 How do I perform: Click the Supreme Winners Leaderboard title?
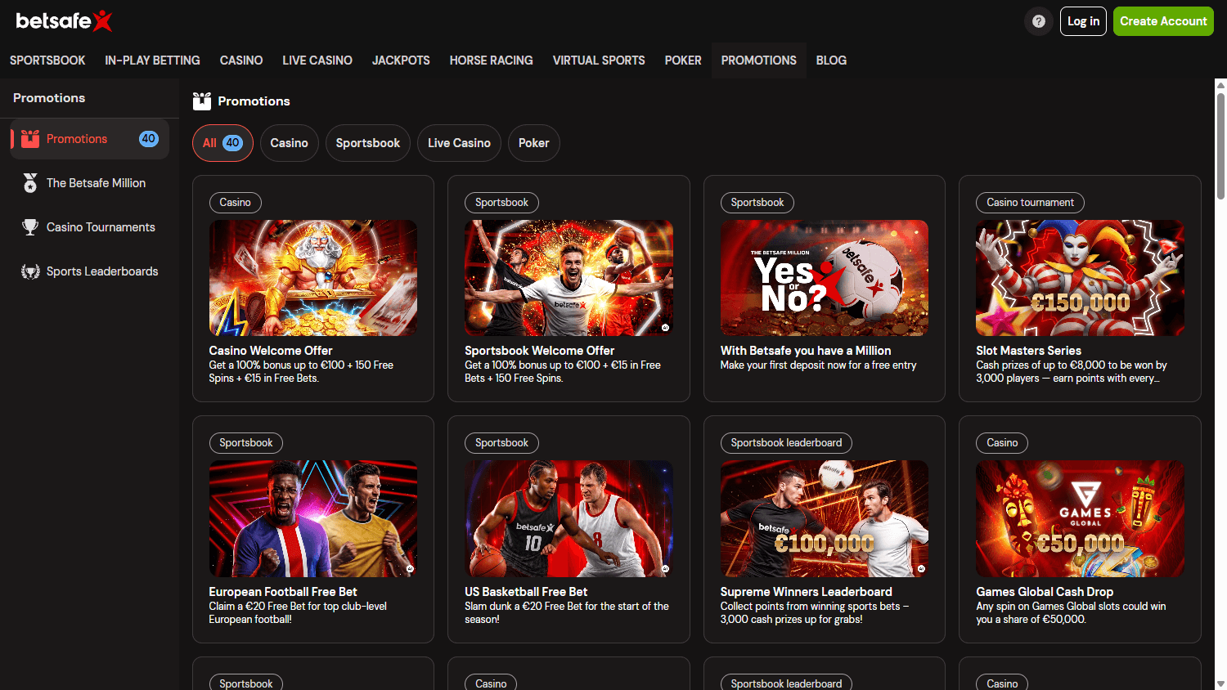tap(806, 592)
